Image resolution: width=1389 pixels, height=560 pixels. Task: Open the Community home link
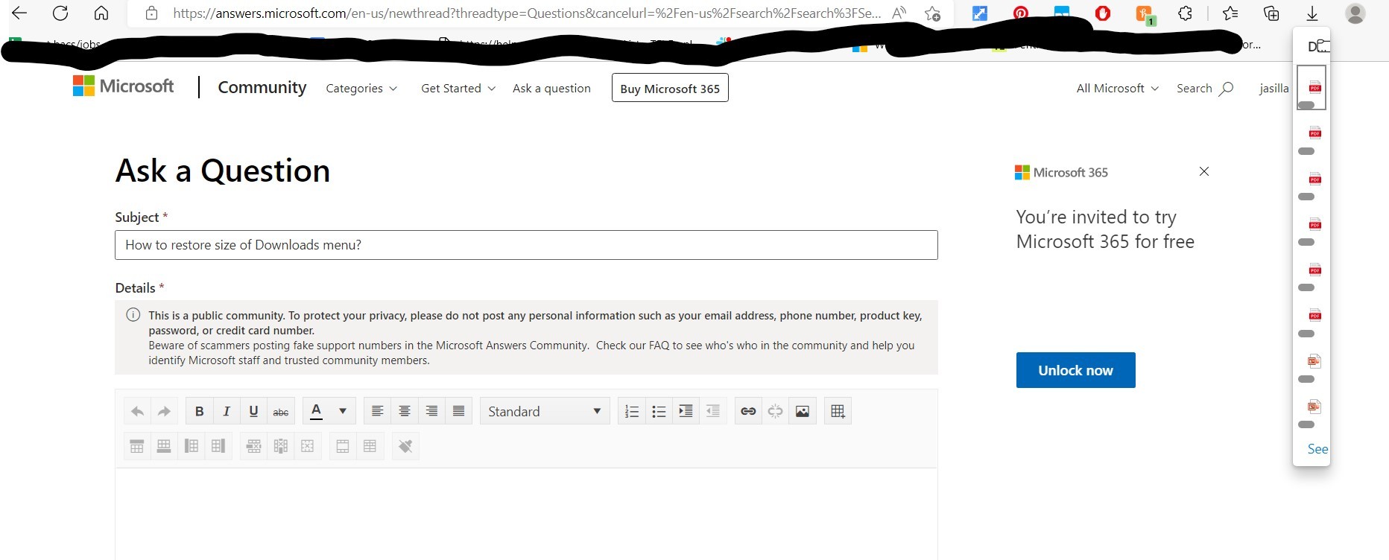[262, 87]
